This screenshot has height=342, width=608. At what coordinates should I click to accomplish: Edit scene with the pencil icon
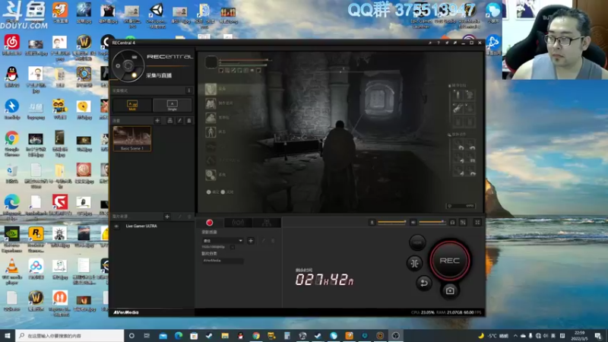point(179,121)
